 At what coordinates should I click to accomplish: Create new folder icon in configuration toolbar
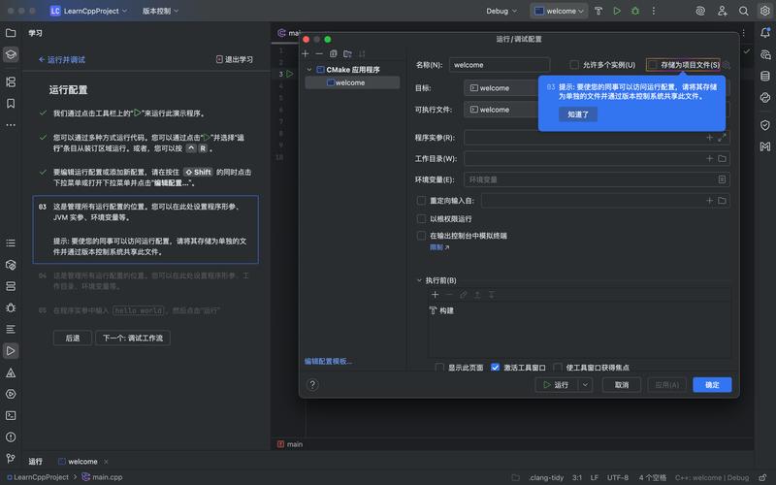pos(347,53)
